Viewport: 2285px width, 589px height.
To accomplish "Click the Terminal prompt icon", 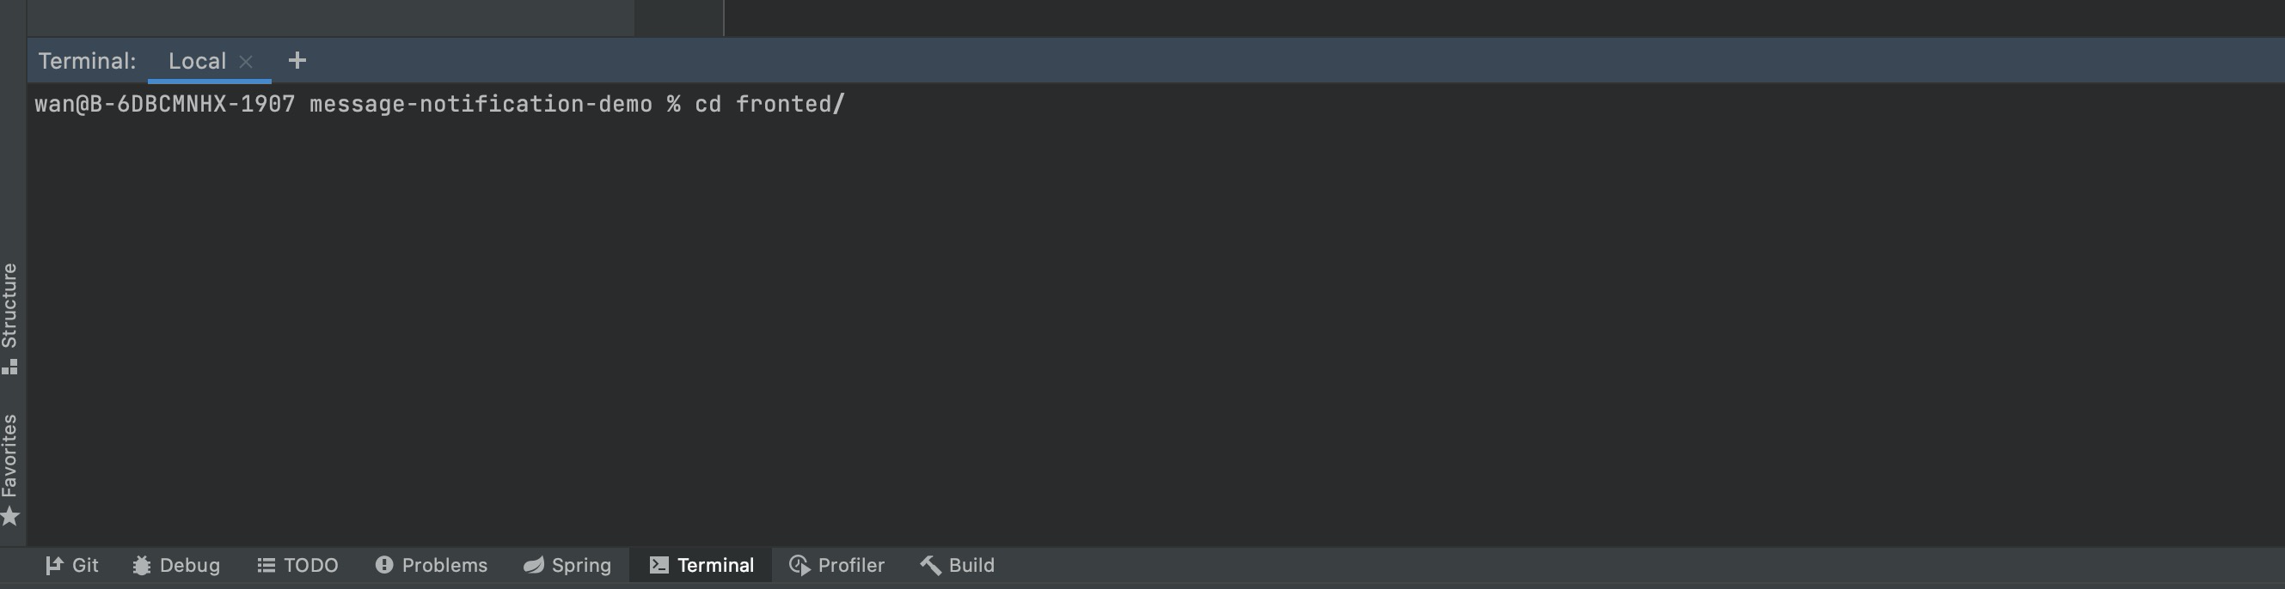I will pyautogui.click(x=659, y=565).
